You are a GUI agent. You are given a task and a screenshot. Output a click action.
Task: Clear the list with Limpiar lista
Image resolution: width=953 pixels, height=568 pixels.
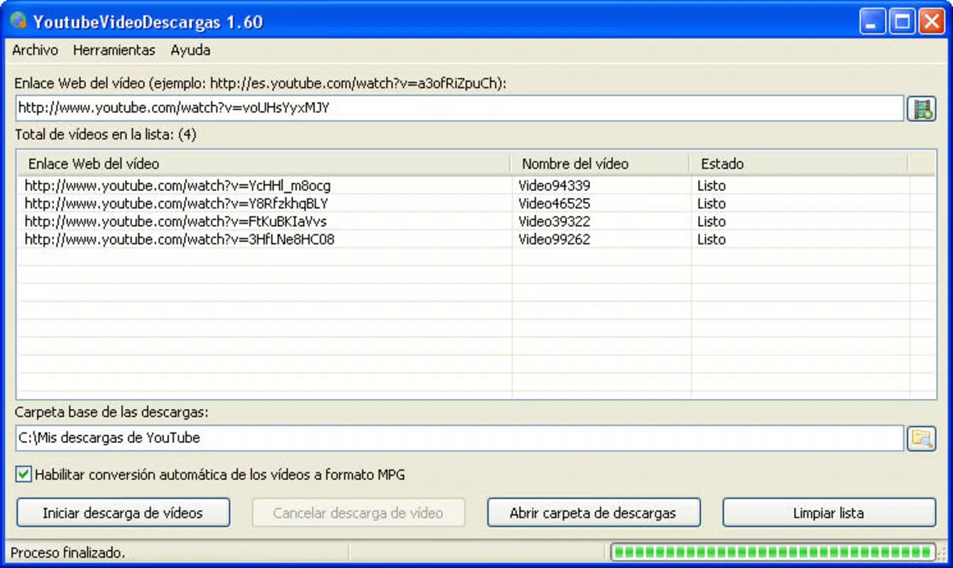click(x=829, y=513)
